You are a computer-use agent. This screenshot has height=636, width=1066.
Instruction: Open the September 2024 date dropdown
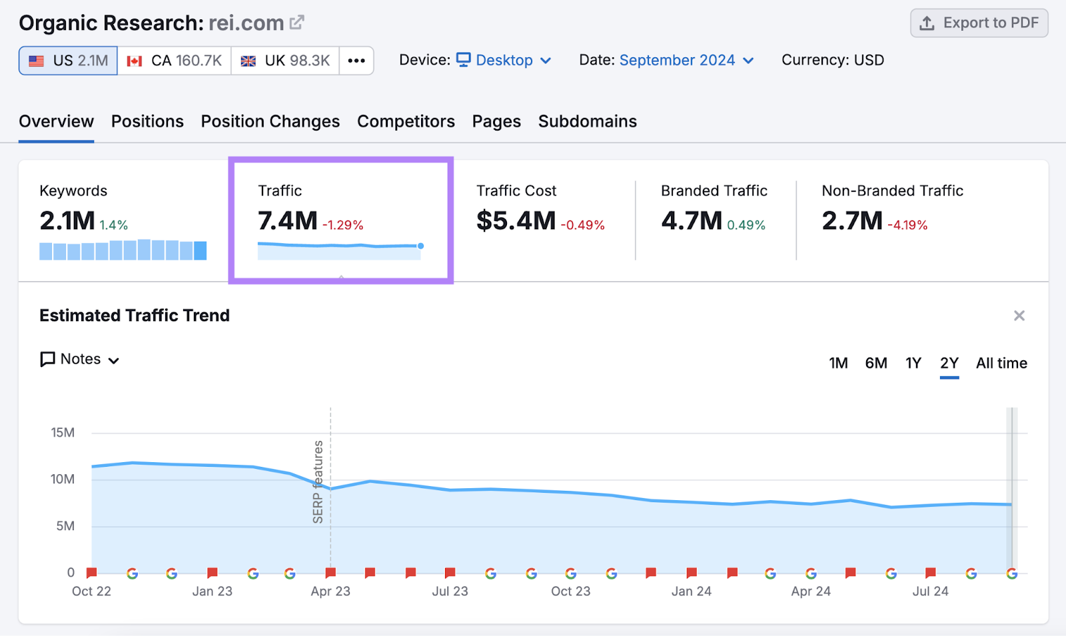point(678,60)
